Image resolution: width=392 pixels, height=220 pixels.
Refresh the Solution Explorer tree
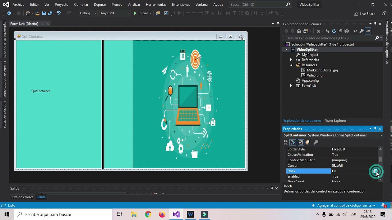tap(334, 31)
